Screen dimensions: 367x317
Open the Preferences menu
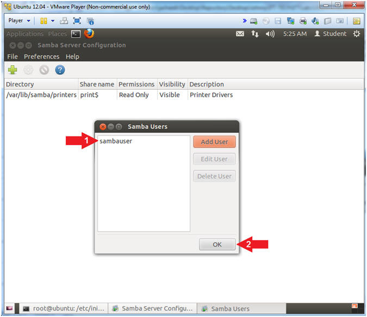coord(42,57)
